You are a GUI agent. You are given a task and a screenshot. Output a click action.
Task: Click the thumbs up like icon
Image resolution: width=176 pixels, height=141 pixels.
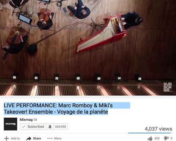pyautogui.click(x=150, y=138)
